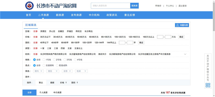
Task: Select the 全部 listings tab
Action: (30, 93)
